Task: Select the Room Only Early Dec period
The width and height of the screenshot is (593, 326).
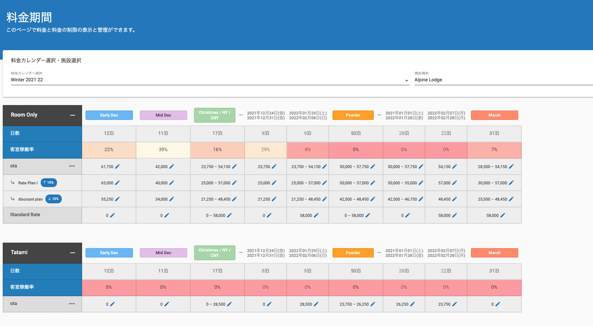Action: pos(109,115)
